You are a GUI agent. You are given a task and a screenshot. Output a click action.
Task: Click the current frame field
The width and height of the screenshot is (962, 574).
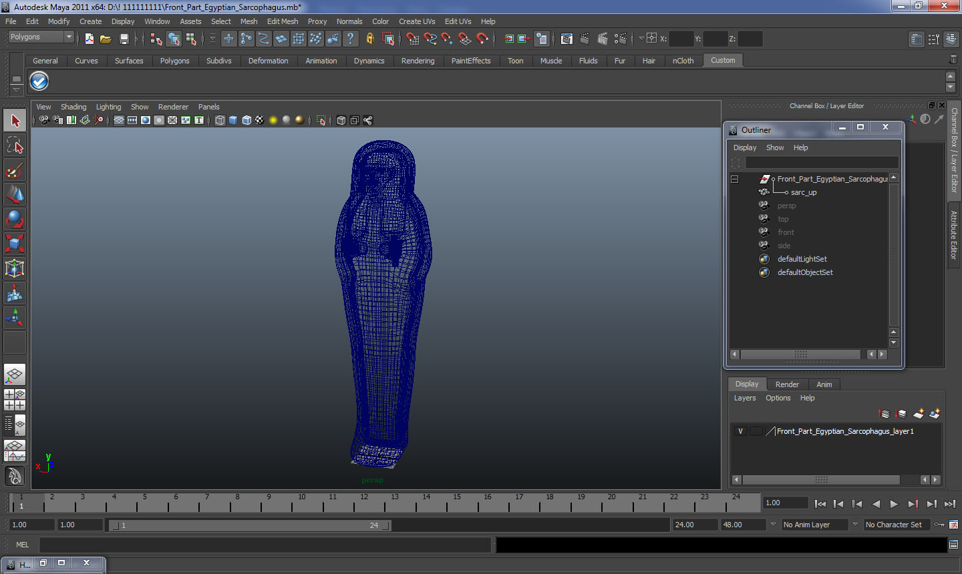786,503
